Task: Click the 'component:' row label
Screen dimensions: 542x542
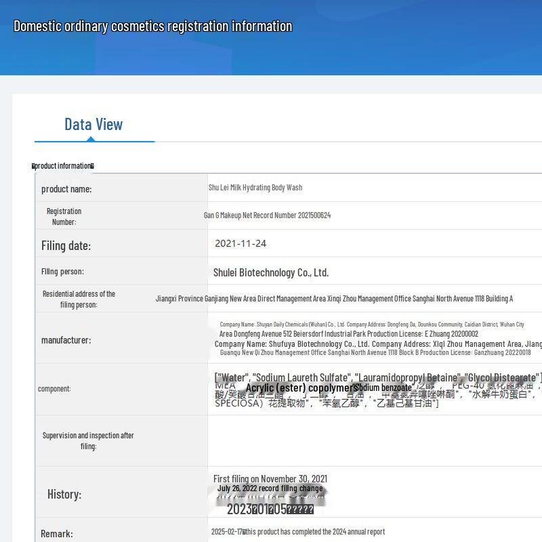Action: click(x=54, y=389)
